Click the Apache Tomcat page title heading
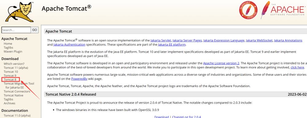307x118 pixels. (66, 8)
